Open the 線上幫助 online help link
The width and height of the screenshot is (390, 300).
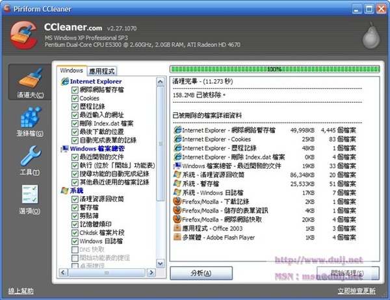(x=21, y=291)
